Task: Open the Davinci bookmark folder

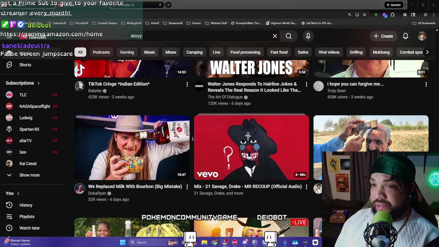Action: (x=194, y=23)
